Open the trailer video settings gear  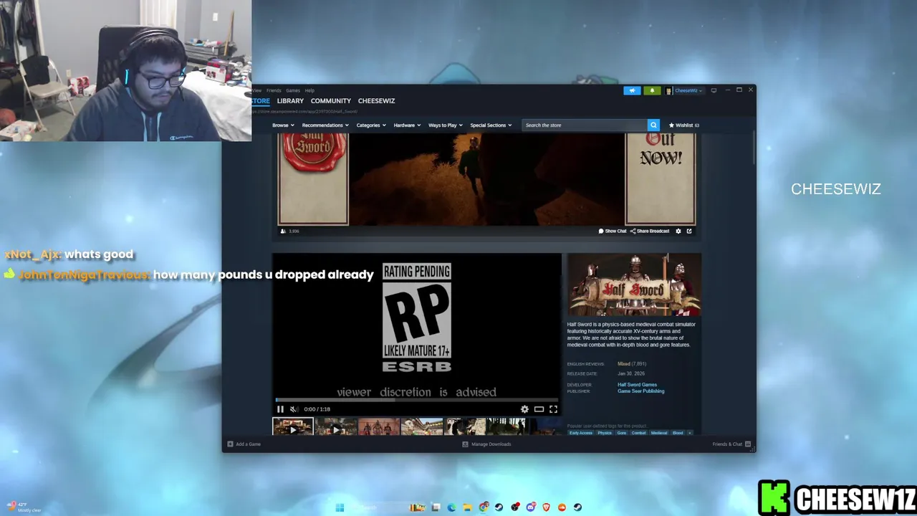pos(524,409)
